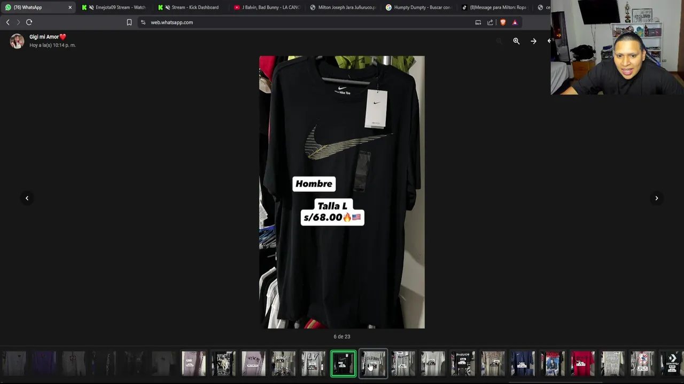
Task: Open the Brave Shields lion icon
Action: (503, 22)
